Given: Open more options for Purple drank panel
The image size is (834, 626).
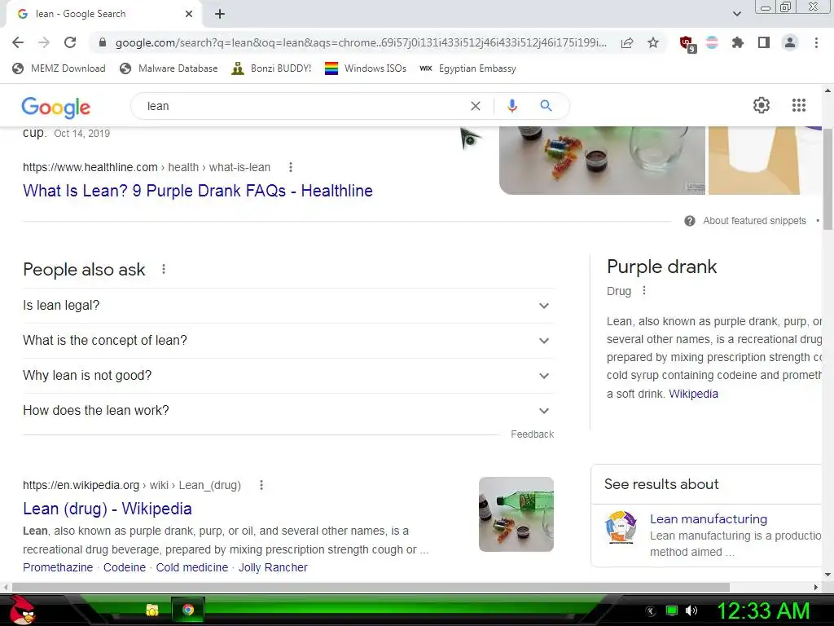Looking at the screenshot, I should pos(644,291).
